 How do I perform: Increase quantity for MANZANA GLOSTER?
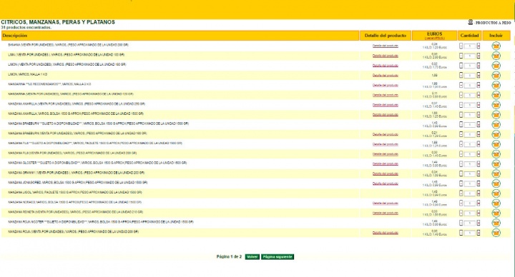click(479, 164)
